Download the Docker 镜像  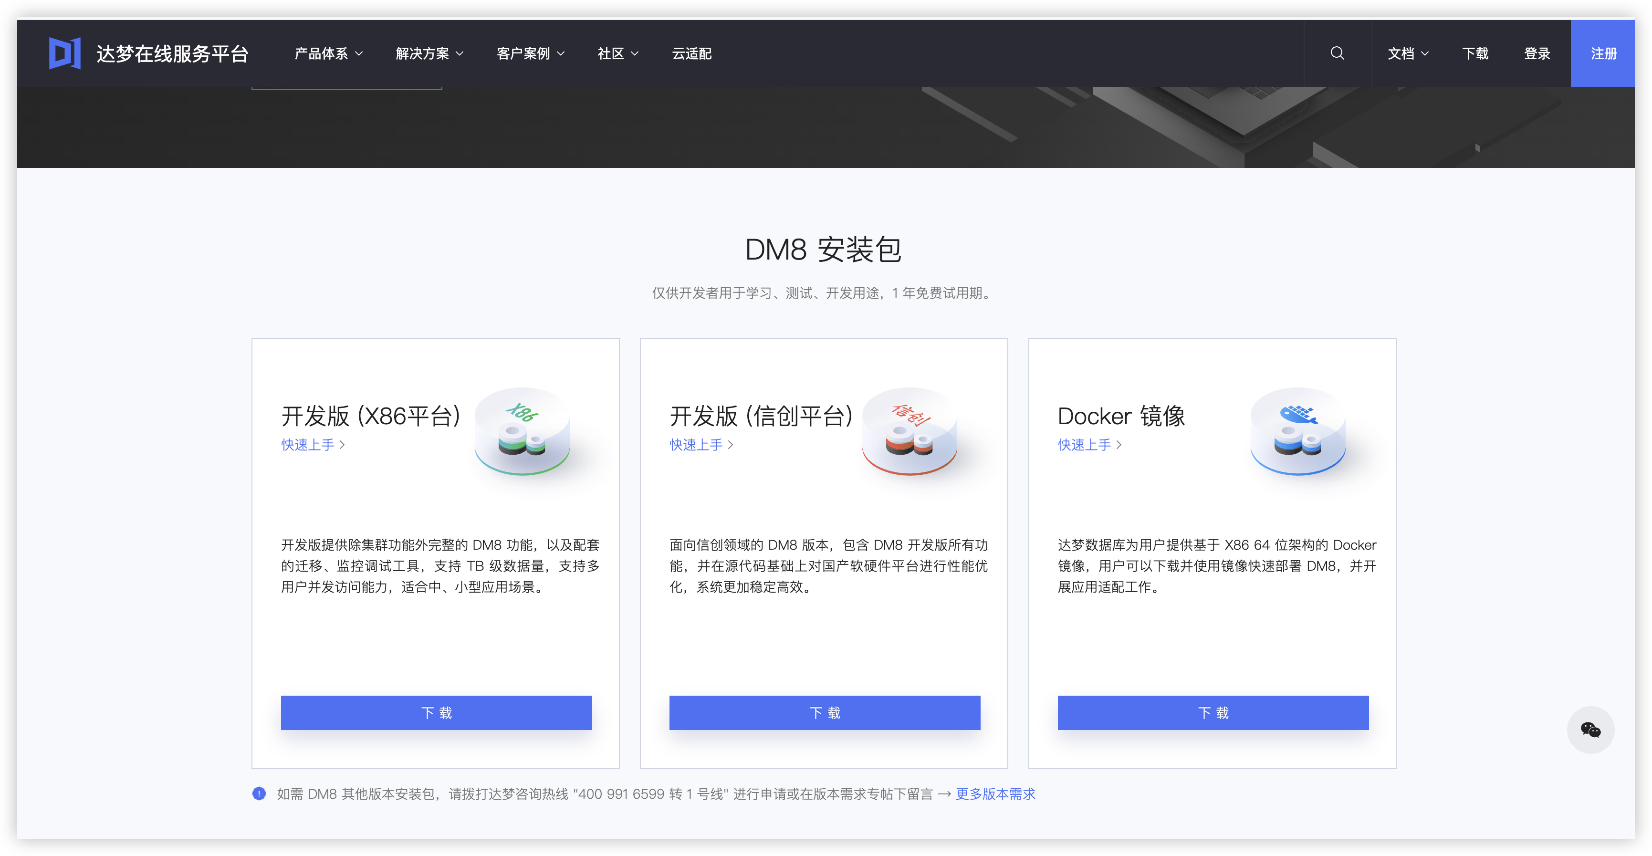coord(1213,712)
